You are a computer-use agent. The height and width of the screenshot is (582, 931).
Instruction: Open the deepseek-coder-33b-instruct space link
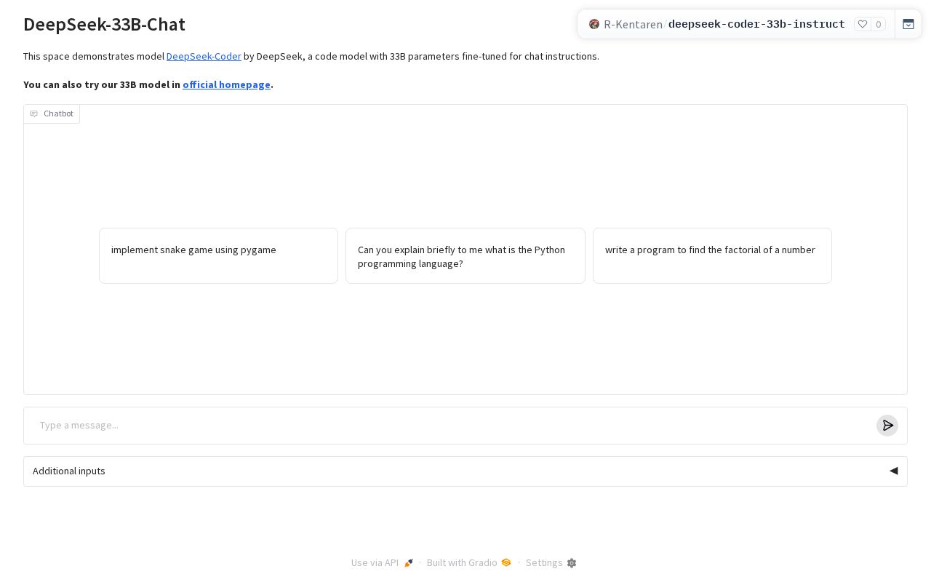756,24
